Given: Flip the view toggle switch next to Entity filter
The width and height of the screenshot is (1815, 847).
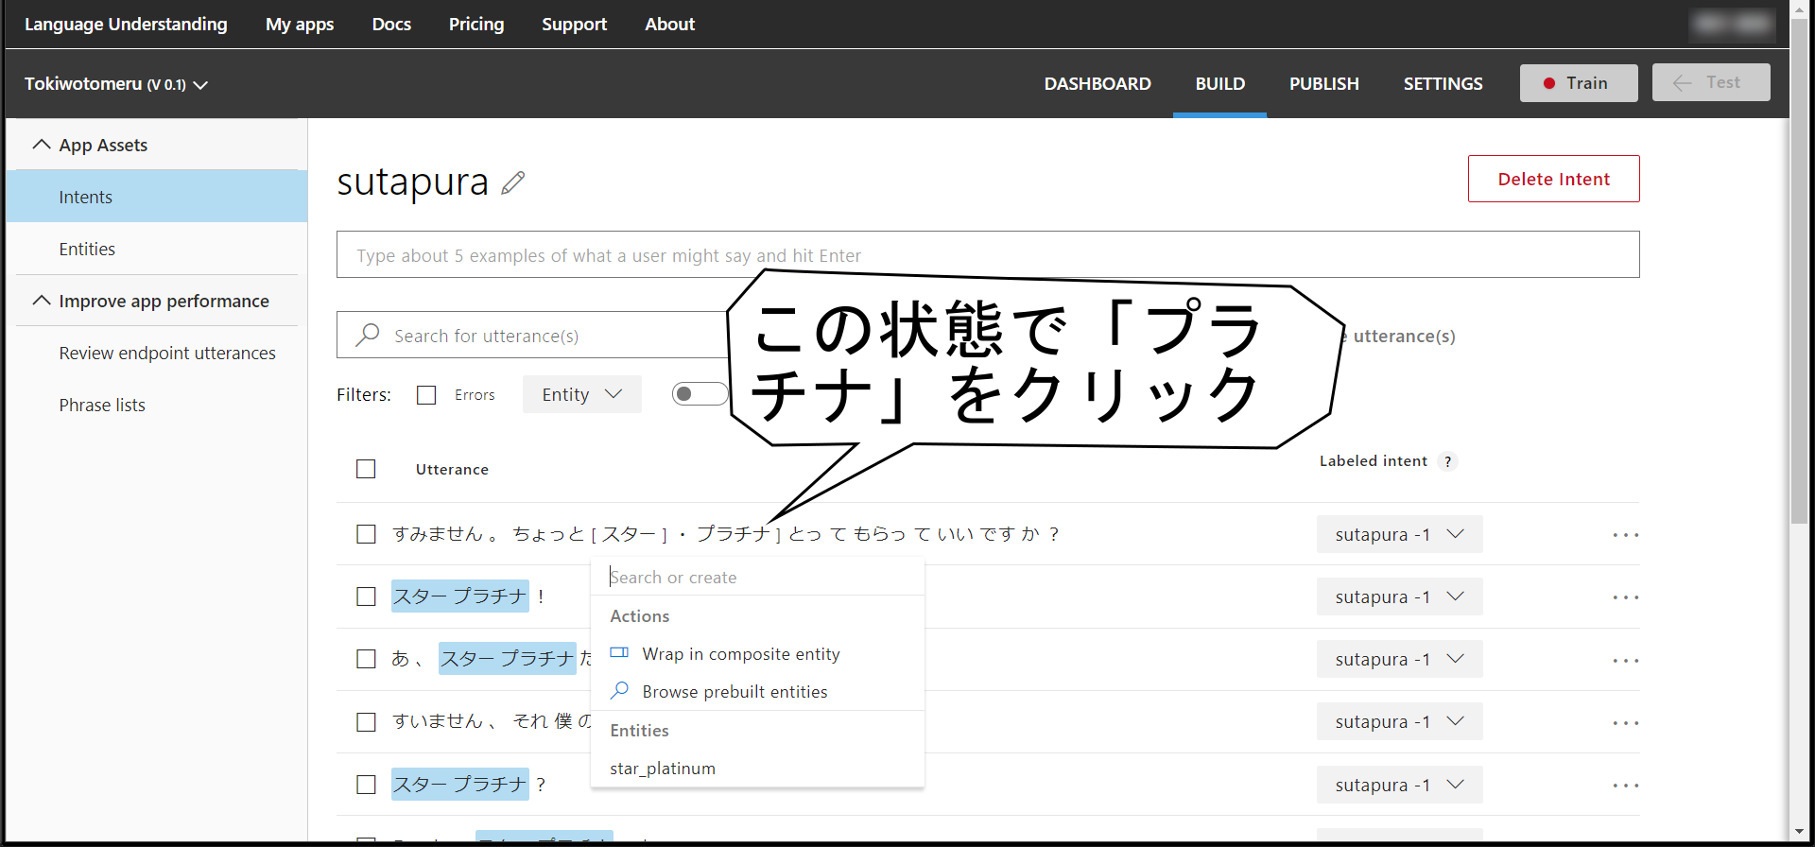Looking at the screenshot, I should click(700, 394).
